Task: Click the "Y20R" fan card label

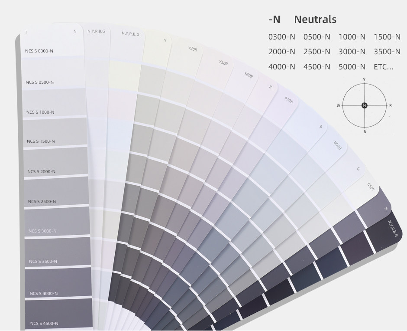Action: coord(193,49)
